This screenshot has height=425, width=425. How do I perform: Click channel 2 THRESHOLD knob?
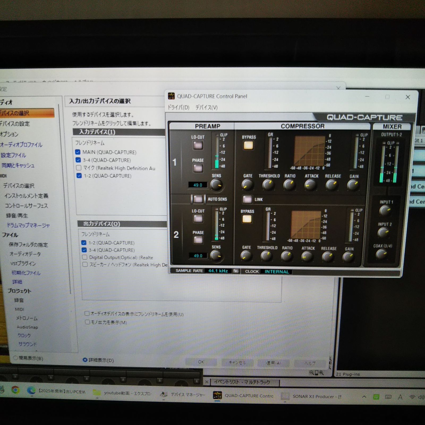pos(266,256)
